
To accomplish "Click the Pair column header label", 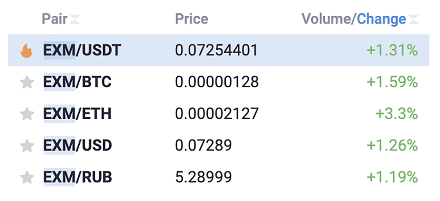I will coord(55,19).
